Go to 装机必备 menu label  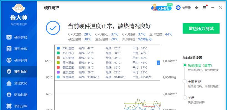point(21,106)
